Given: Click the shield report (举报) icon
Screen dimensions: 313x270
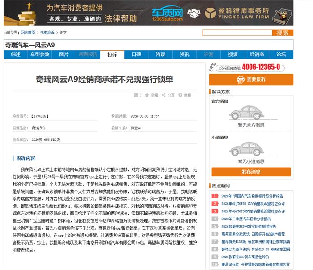Looking at the screenshot, I should pyautogui.click(x=180, y=95).
